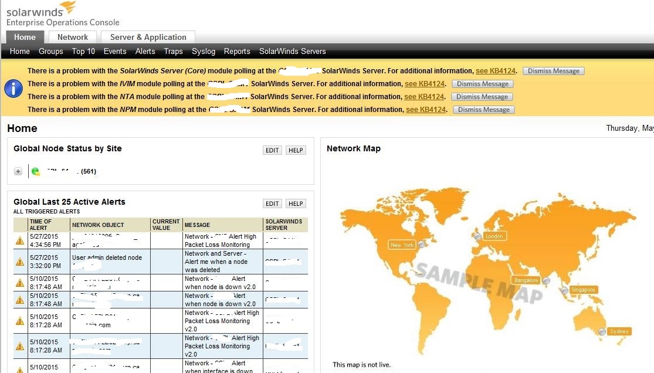Screen dimensions: 654x373
Task: Click the London map marker
Action: point(477,236)
